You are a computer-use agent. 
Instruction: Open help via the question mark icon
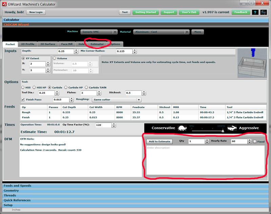coord(255,12)
